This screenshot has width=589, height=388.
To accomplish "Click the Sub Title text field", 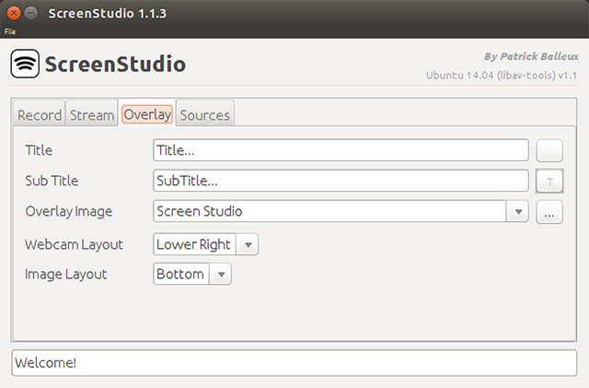I will tap(341, 181).
